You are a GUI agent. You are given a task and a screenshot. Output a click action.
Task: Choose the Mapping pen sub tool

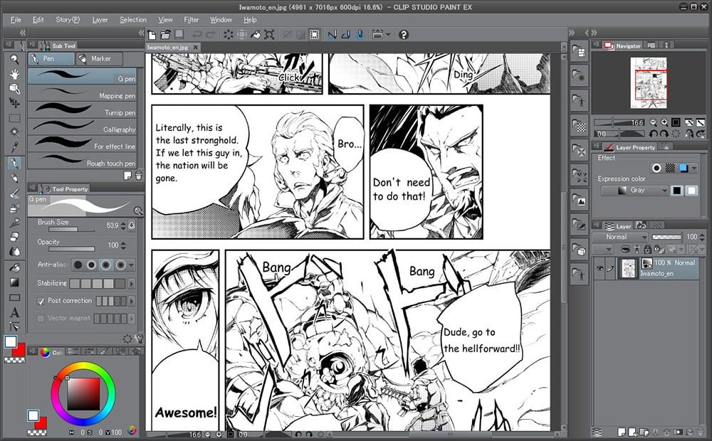(x=82, y=94)
